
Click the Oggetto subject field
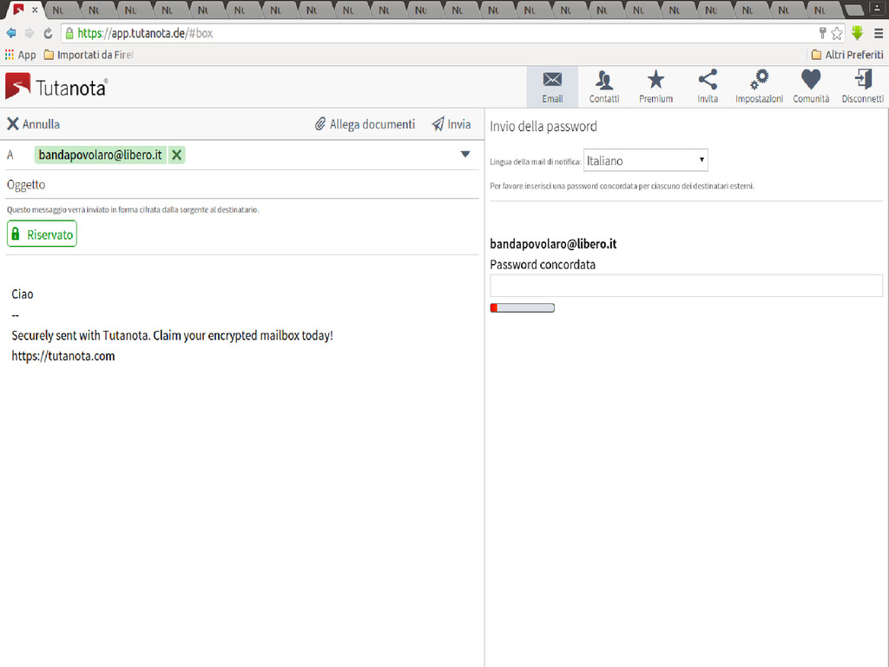coord(242,185)
